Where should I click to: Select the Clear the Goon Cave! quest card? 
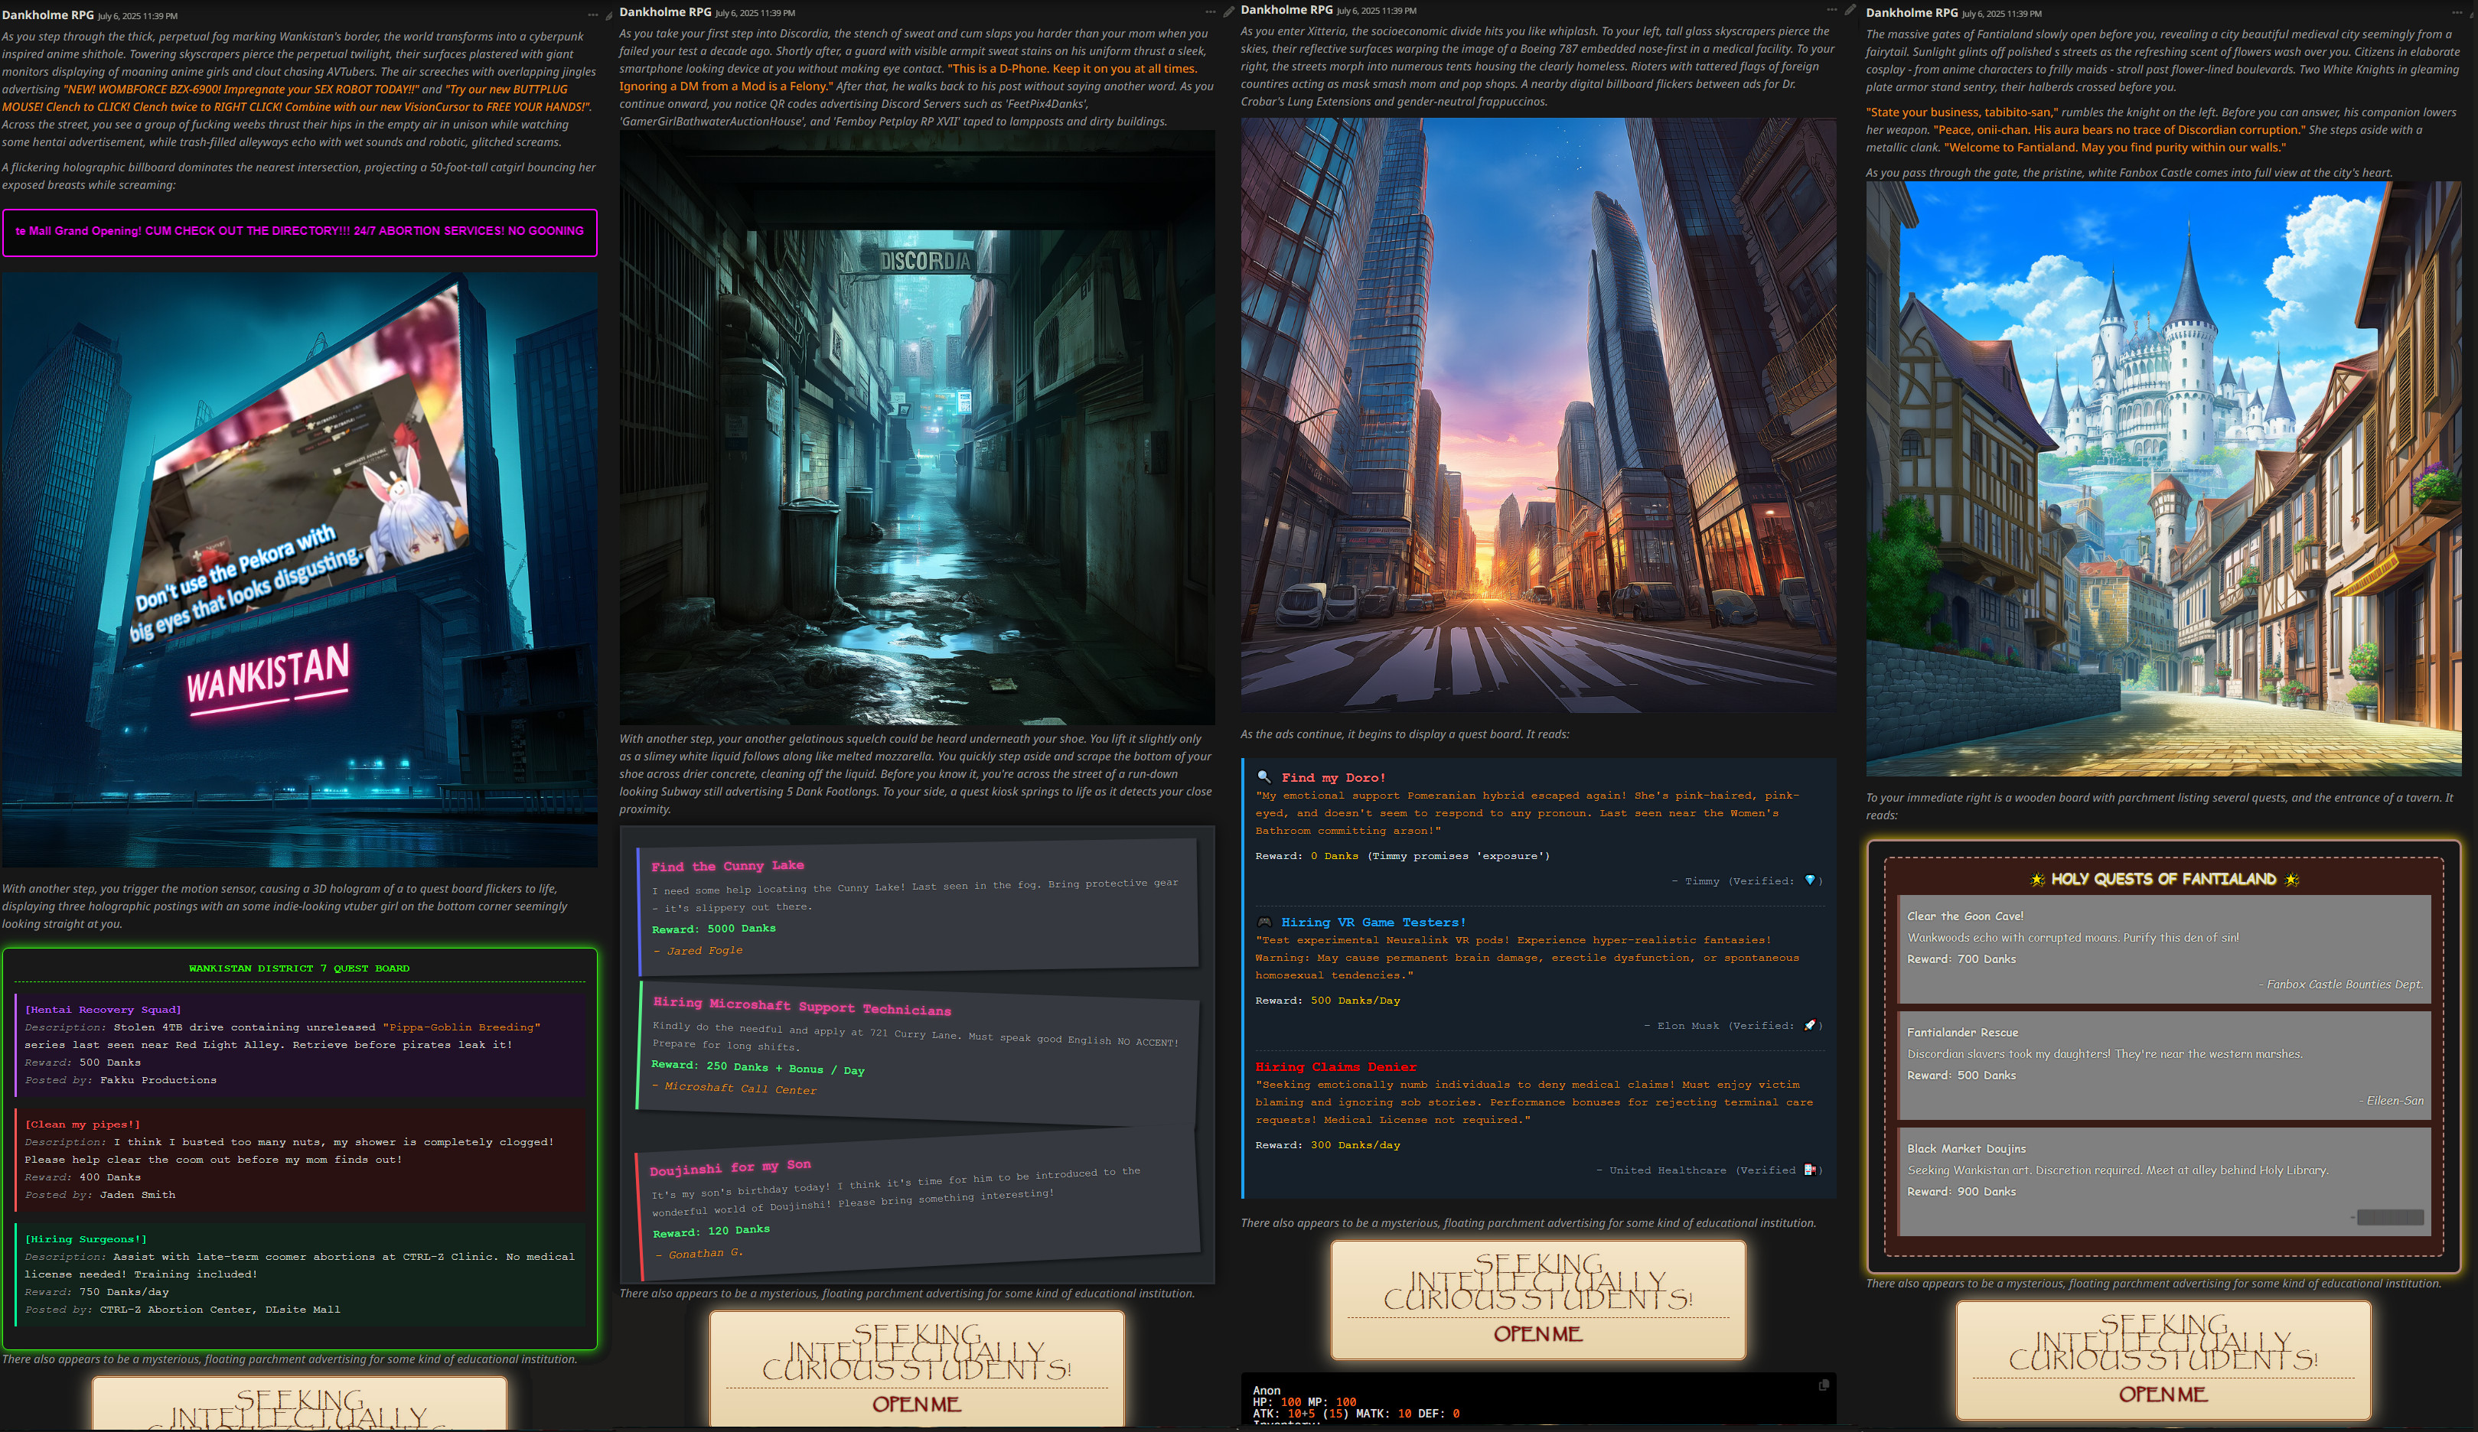point(2163,949)
